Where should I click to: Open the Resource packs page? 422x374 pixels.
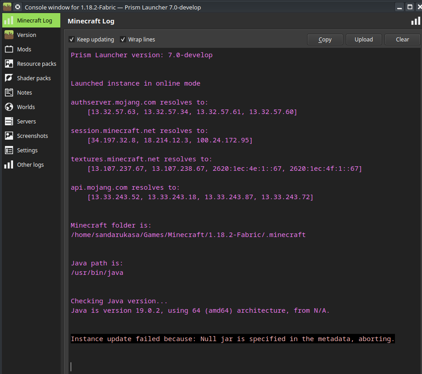coord(31,64)
